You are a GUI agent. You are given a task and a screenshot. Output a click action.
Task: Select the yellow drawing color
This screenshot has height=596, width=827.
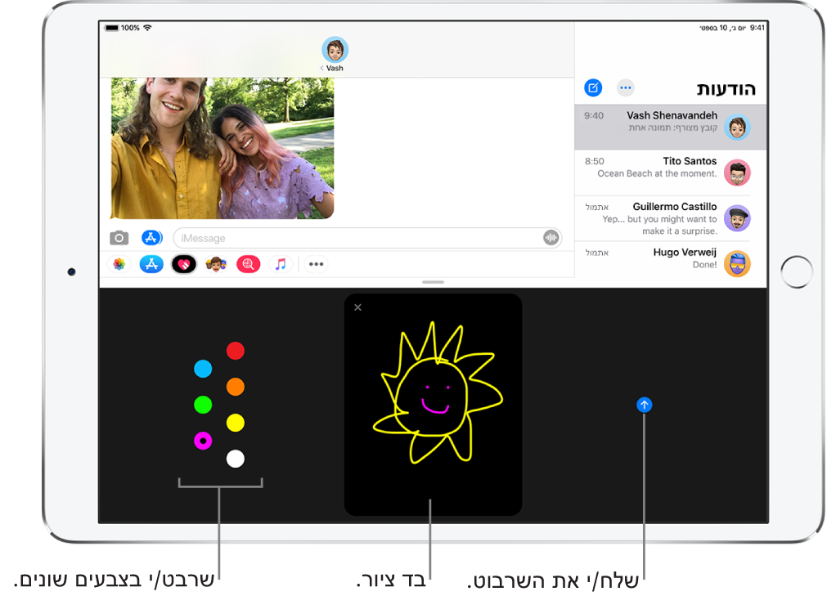(x=236, y=423)
